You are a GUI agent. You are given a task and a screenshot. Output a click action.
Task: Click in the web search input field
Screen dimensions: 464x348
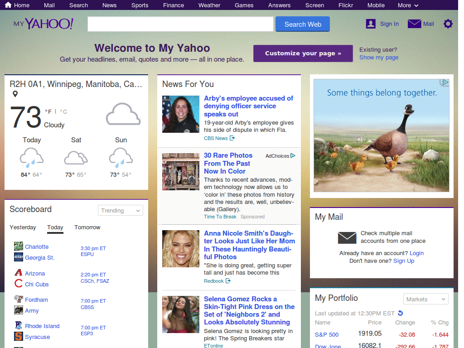coord(180,24)
